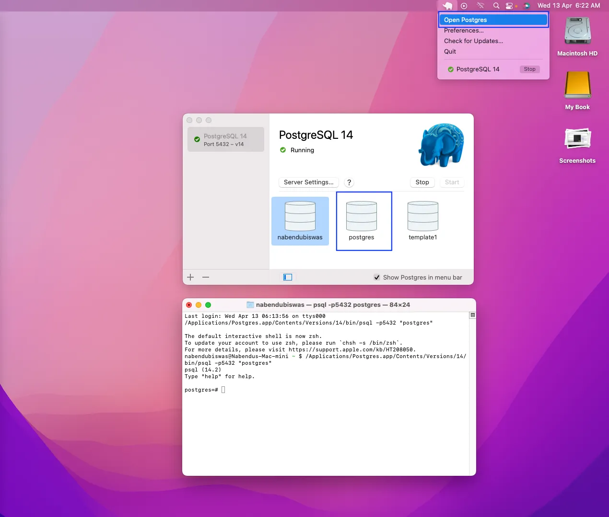
Task: Click the 'Port 5432 – v14' sidebar text
Action: [223, 144]
